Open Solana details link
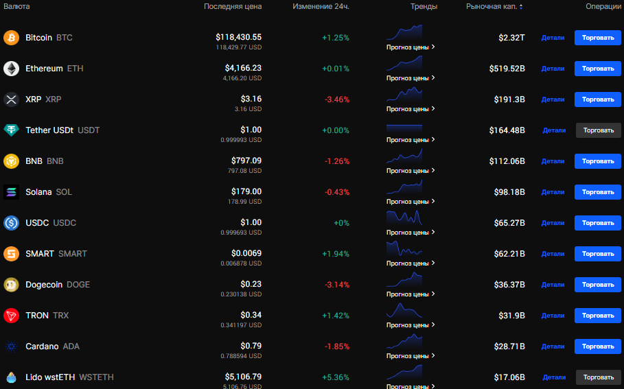 [553, 192]
